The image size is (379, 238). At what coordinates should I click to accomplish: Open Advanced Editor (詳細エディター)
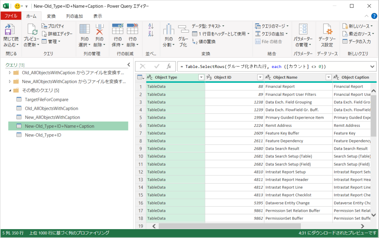pos(57,34)
